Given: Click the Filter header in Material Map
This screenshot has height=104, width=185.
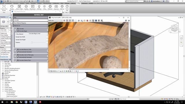Looking at the screenshot, I should coord(31,18).
